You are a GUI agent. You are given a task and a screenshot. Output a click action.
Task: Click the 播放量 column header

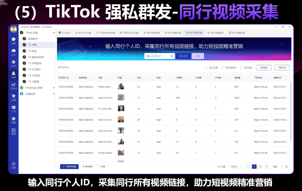(x=237, y=78)
